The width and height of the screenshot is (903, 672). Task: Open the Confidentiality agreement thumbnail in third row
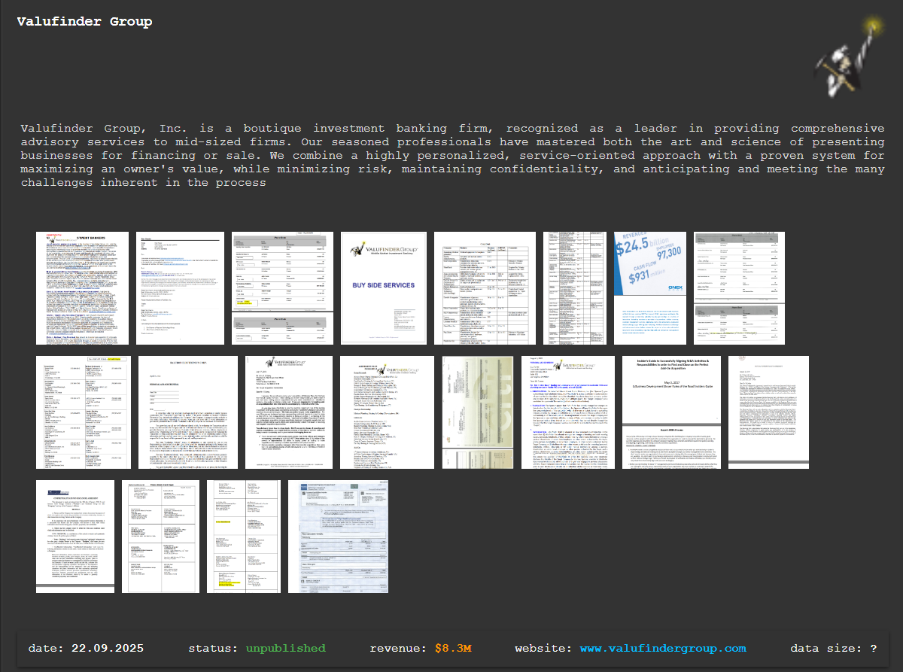(x=75, y=537)
